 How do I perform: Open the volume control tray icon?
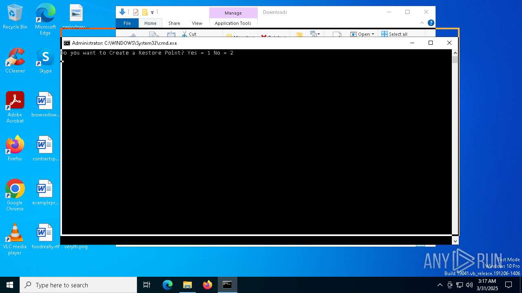tap(469, 285)
